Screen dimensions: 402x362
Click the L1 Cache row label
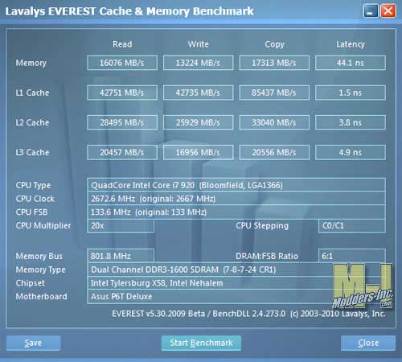[x=32, y=93]
